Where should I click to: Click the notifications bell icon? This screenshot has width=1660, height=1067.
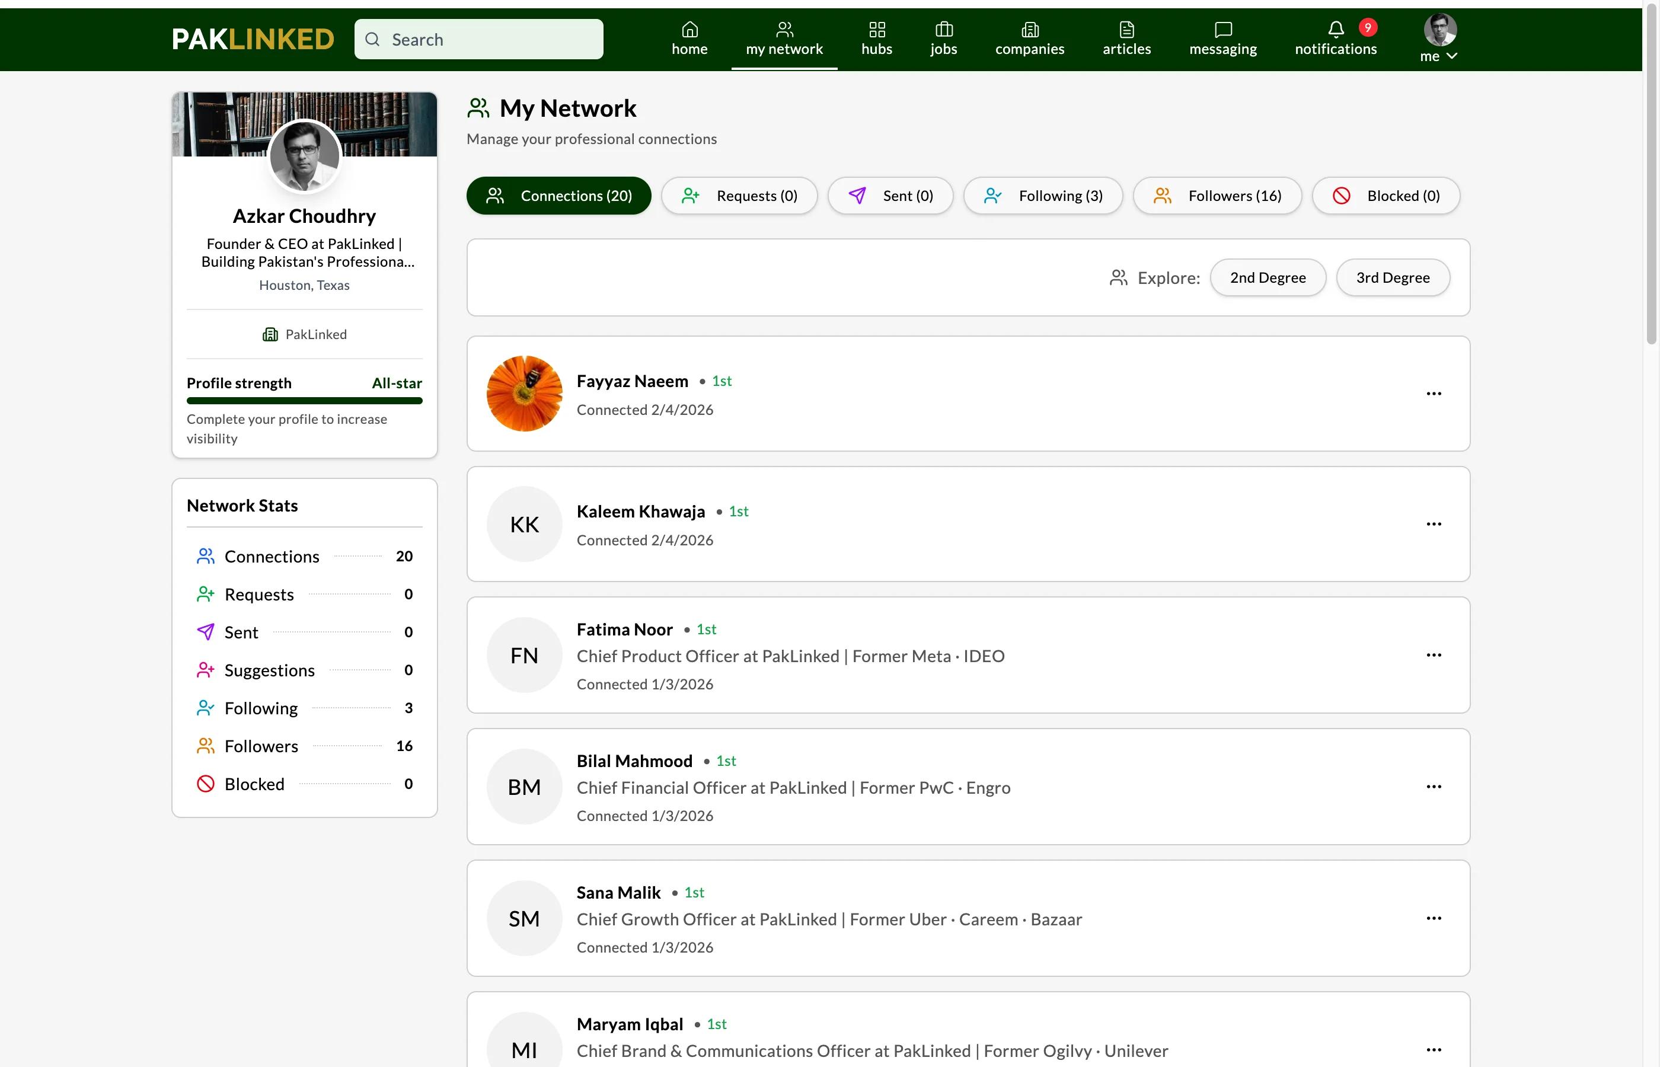pos(1335,30)
